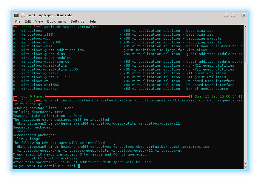This screenshot has height=182, width=260.
Task: Click the 'virtualbox-dbg:i386' package name
Action: (x=41, y=42)
